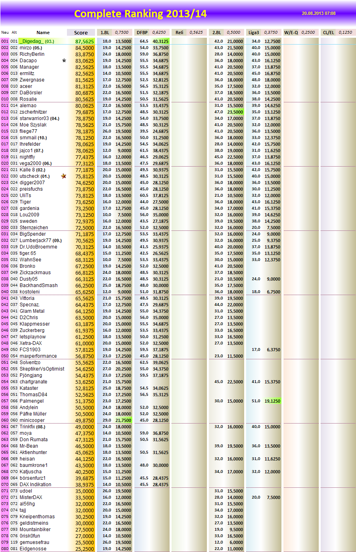Select the name maxperformance
Screen dimensions: 356x552
pyautogui.click(x=38, y=356)
